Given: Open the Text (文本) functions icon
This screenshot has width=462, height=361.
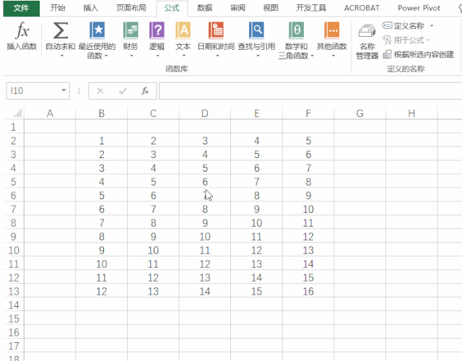Looking at the screenshot, I should click(x=183, y=30).
